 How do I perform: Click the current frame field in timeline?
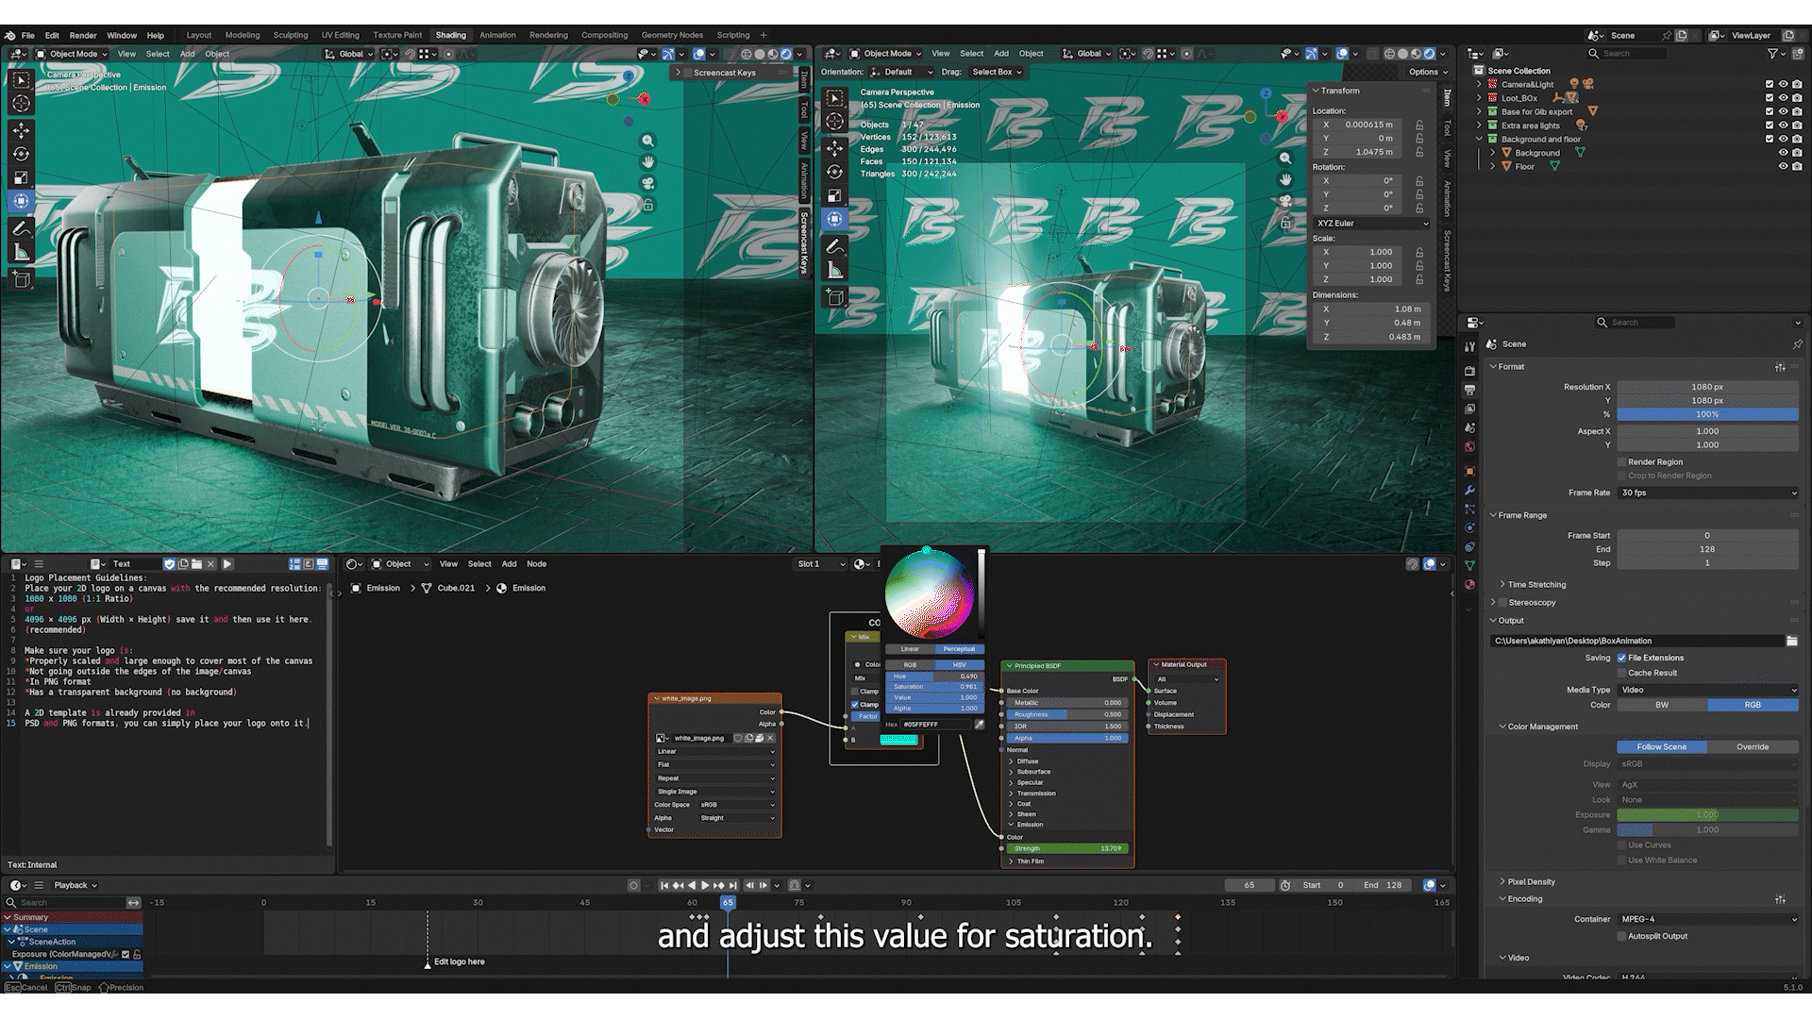click(1250, 885)
